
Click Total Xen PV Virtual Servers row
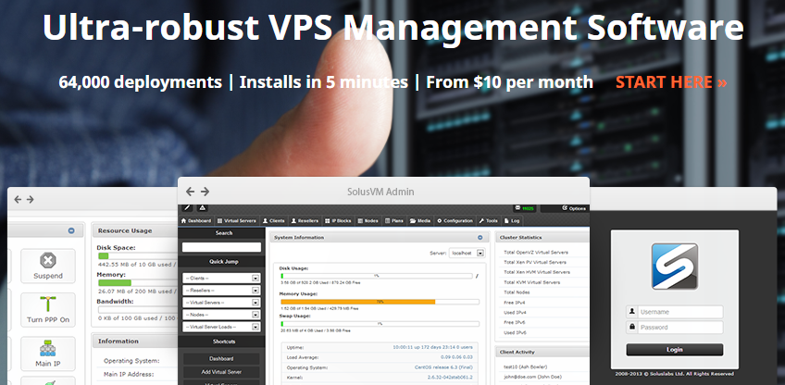click(542, 262)
